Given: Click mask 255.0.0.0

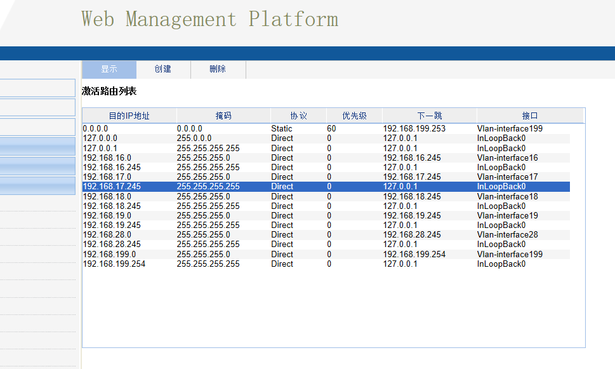Looking at the screenshot, I should 194,138.
